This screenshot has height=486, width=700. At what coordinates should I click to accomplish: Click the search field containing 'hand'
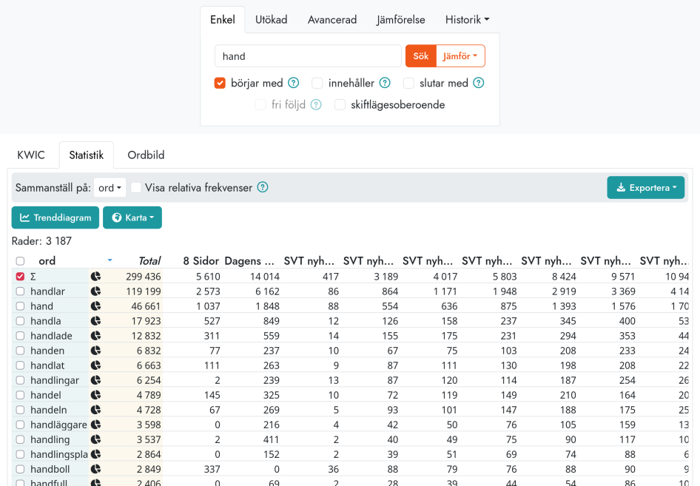pos(308,56)
